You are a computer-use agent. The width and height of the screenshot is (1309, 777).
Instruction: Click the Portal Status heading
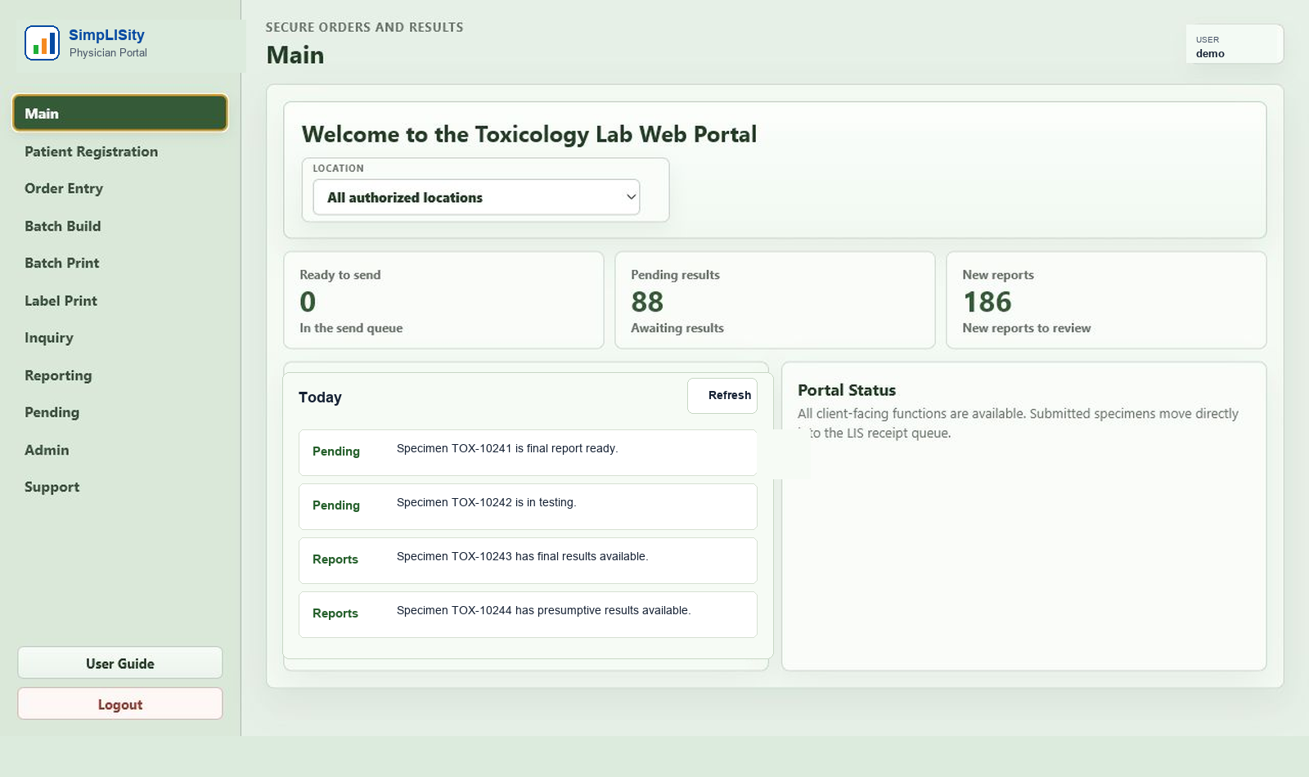(847, 390)
